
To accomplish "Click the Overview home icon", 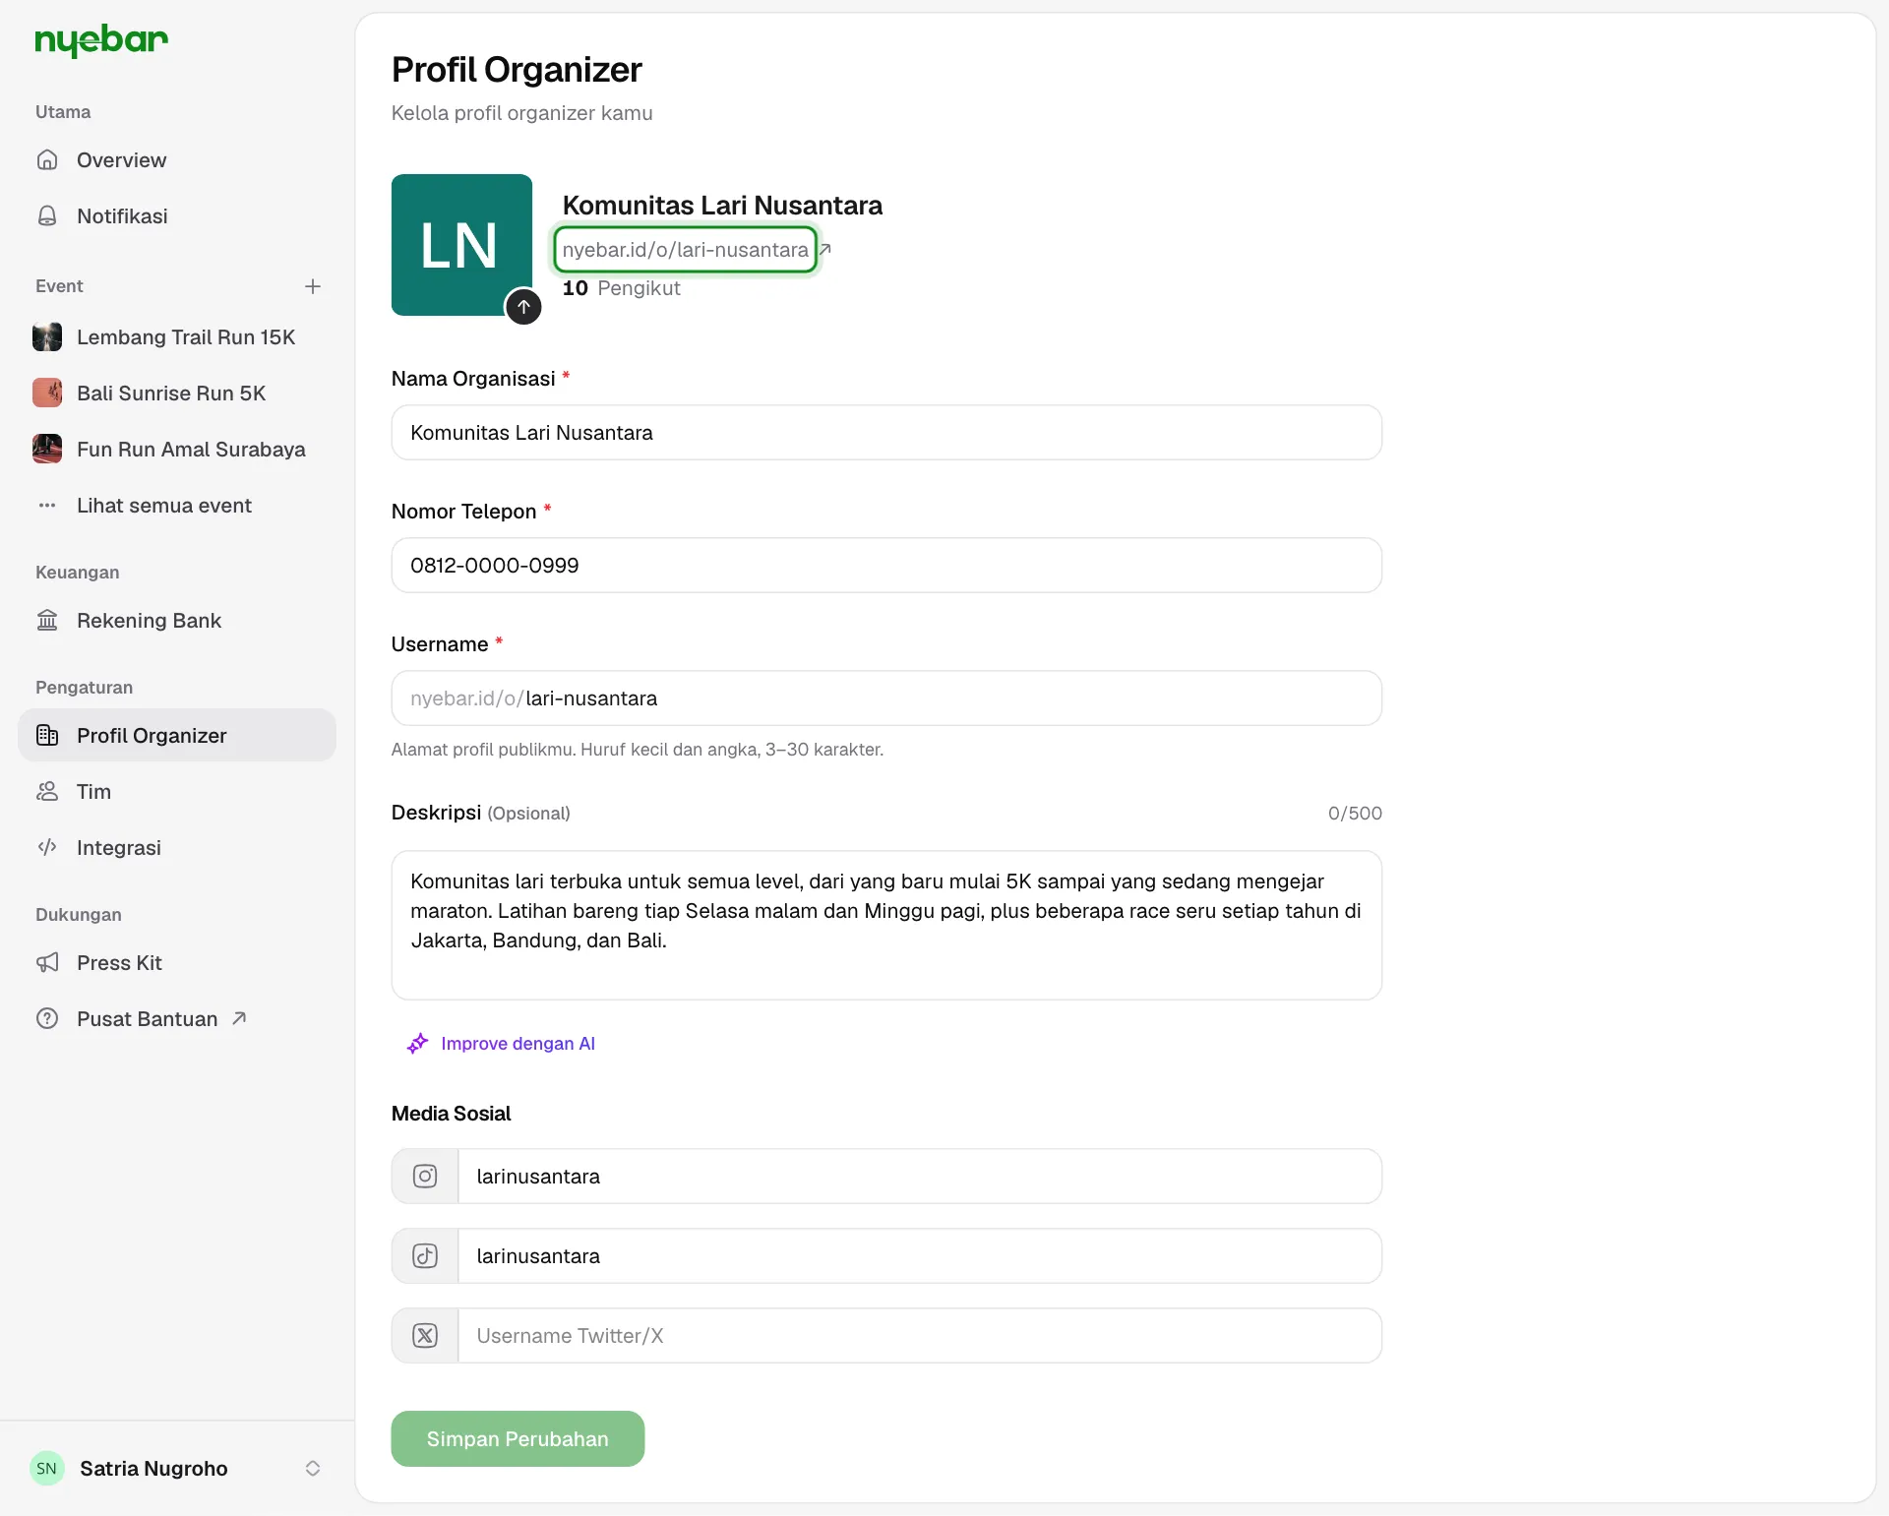I will click(47, 160).
